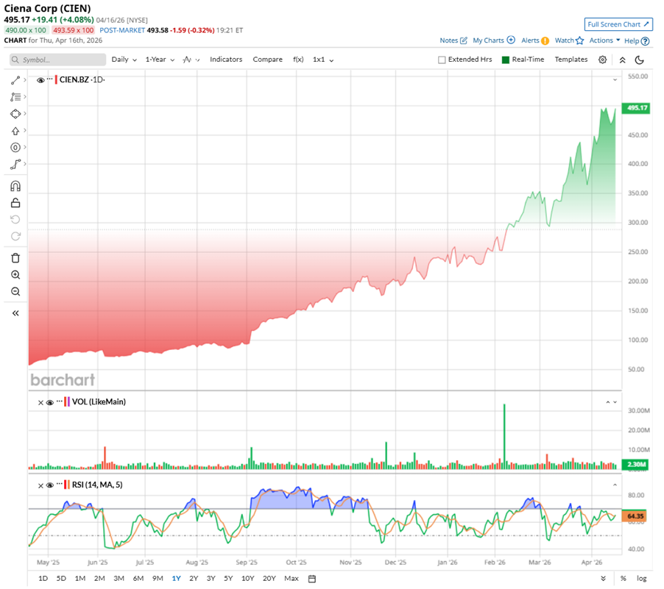This screenshot has height=589, width=664.
Task: Move the VOL pane up
Action: tap(607, 402)
